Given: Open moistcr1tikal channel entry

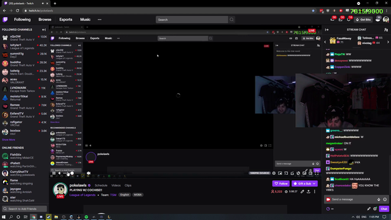Looking at the screenshot, I should (24, 98).
